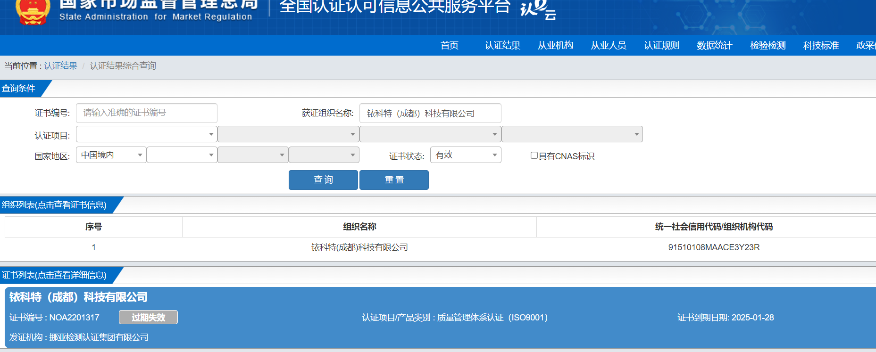Viewport: 876px width, 352px height.
Task: Click row number 1 in organization table
Action: pos(93,247)
